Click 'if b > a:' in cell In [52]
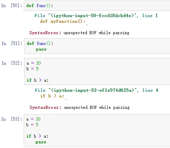This screenshot has height=148, width=170. coord(38,80)
